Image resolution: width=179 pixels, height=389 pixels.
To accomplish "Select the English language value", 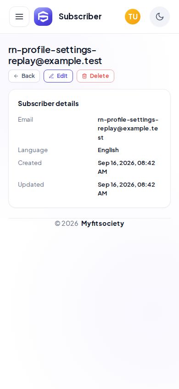I will 108,150.
